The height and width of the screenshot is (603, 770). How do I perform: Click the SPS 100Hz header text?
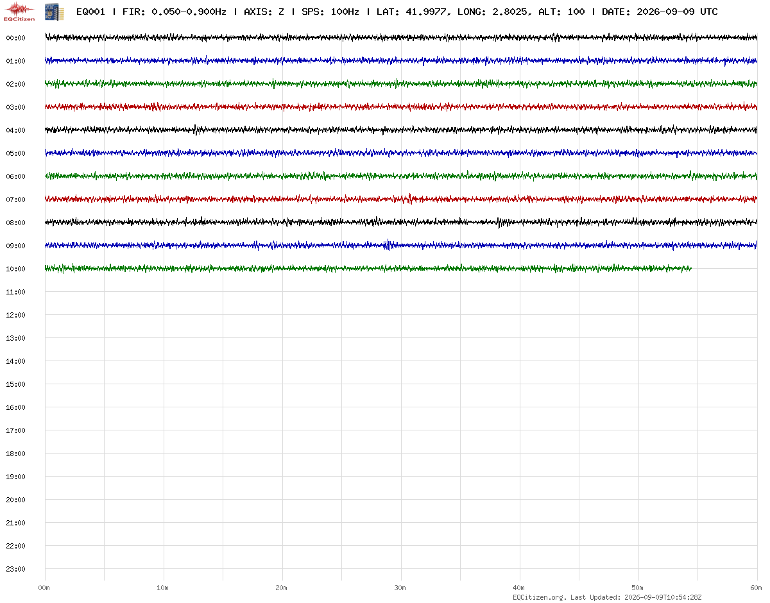tap(330, 12)
